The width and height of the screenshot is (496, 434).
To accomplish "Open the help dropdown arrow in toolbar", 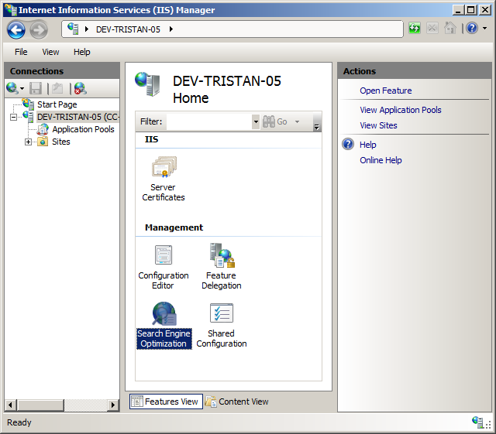I will (484, 29).
